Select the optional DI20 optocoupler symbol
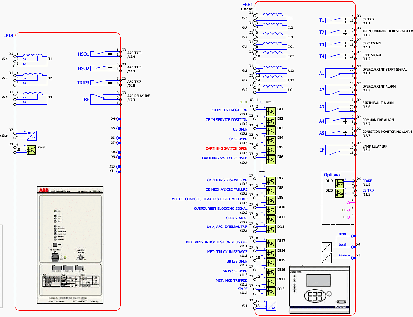This screenshot has width=413, height=317. pyautogui.click(x=340, y=193)
